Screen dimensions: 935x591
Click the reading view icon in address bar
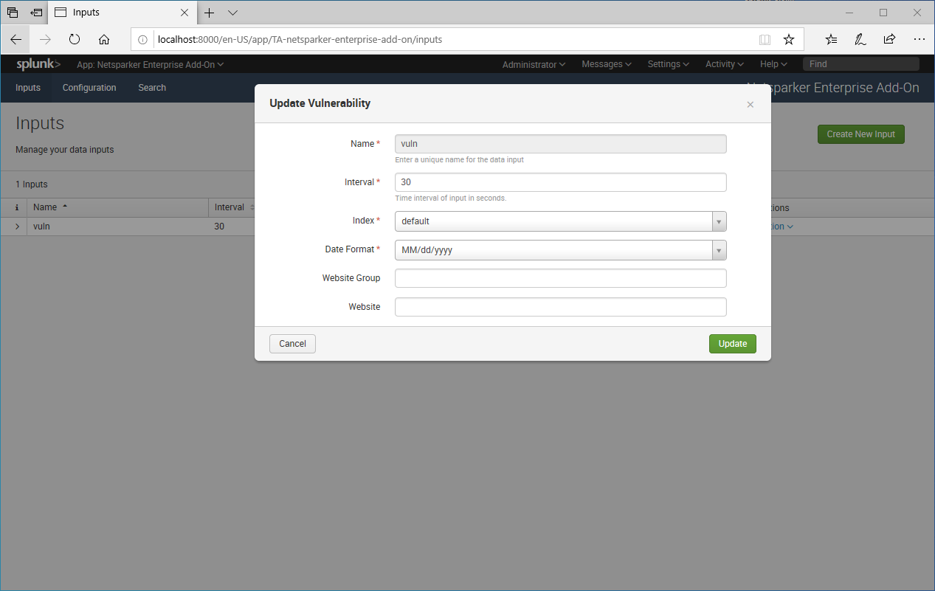(x=765, y=39)
